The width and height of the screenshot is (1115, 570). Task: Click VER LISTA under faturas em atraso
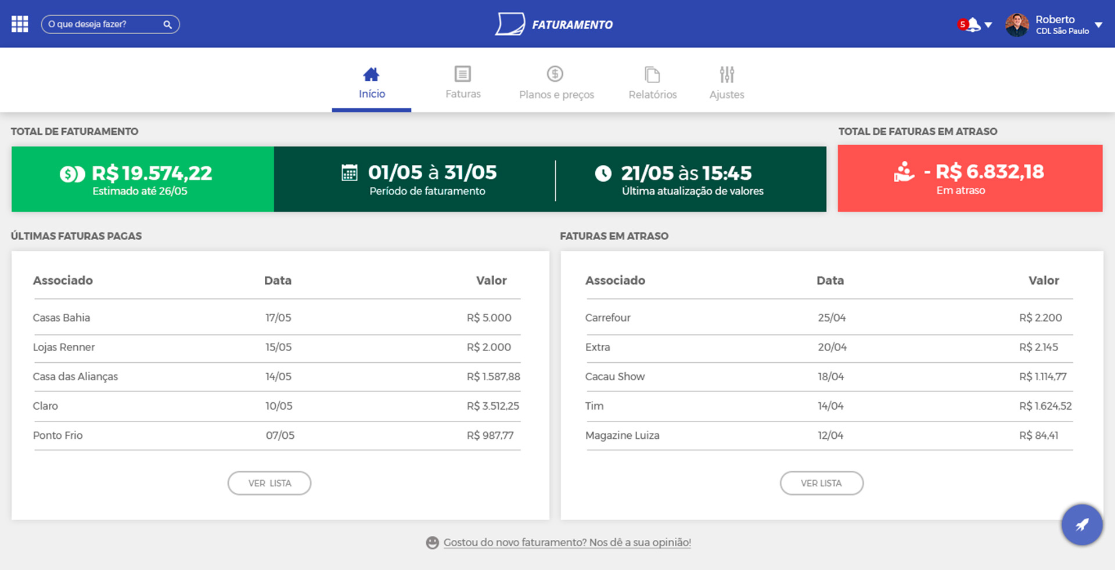822,483
